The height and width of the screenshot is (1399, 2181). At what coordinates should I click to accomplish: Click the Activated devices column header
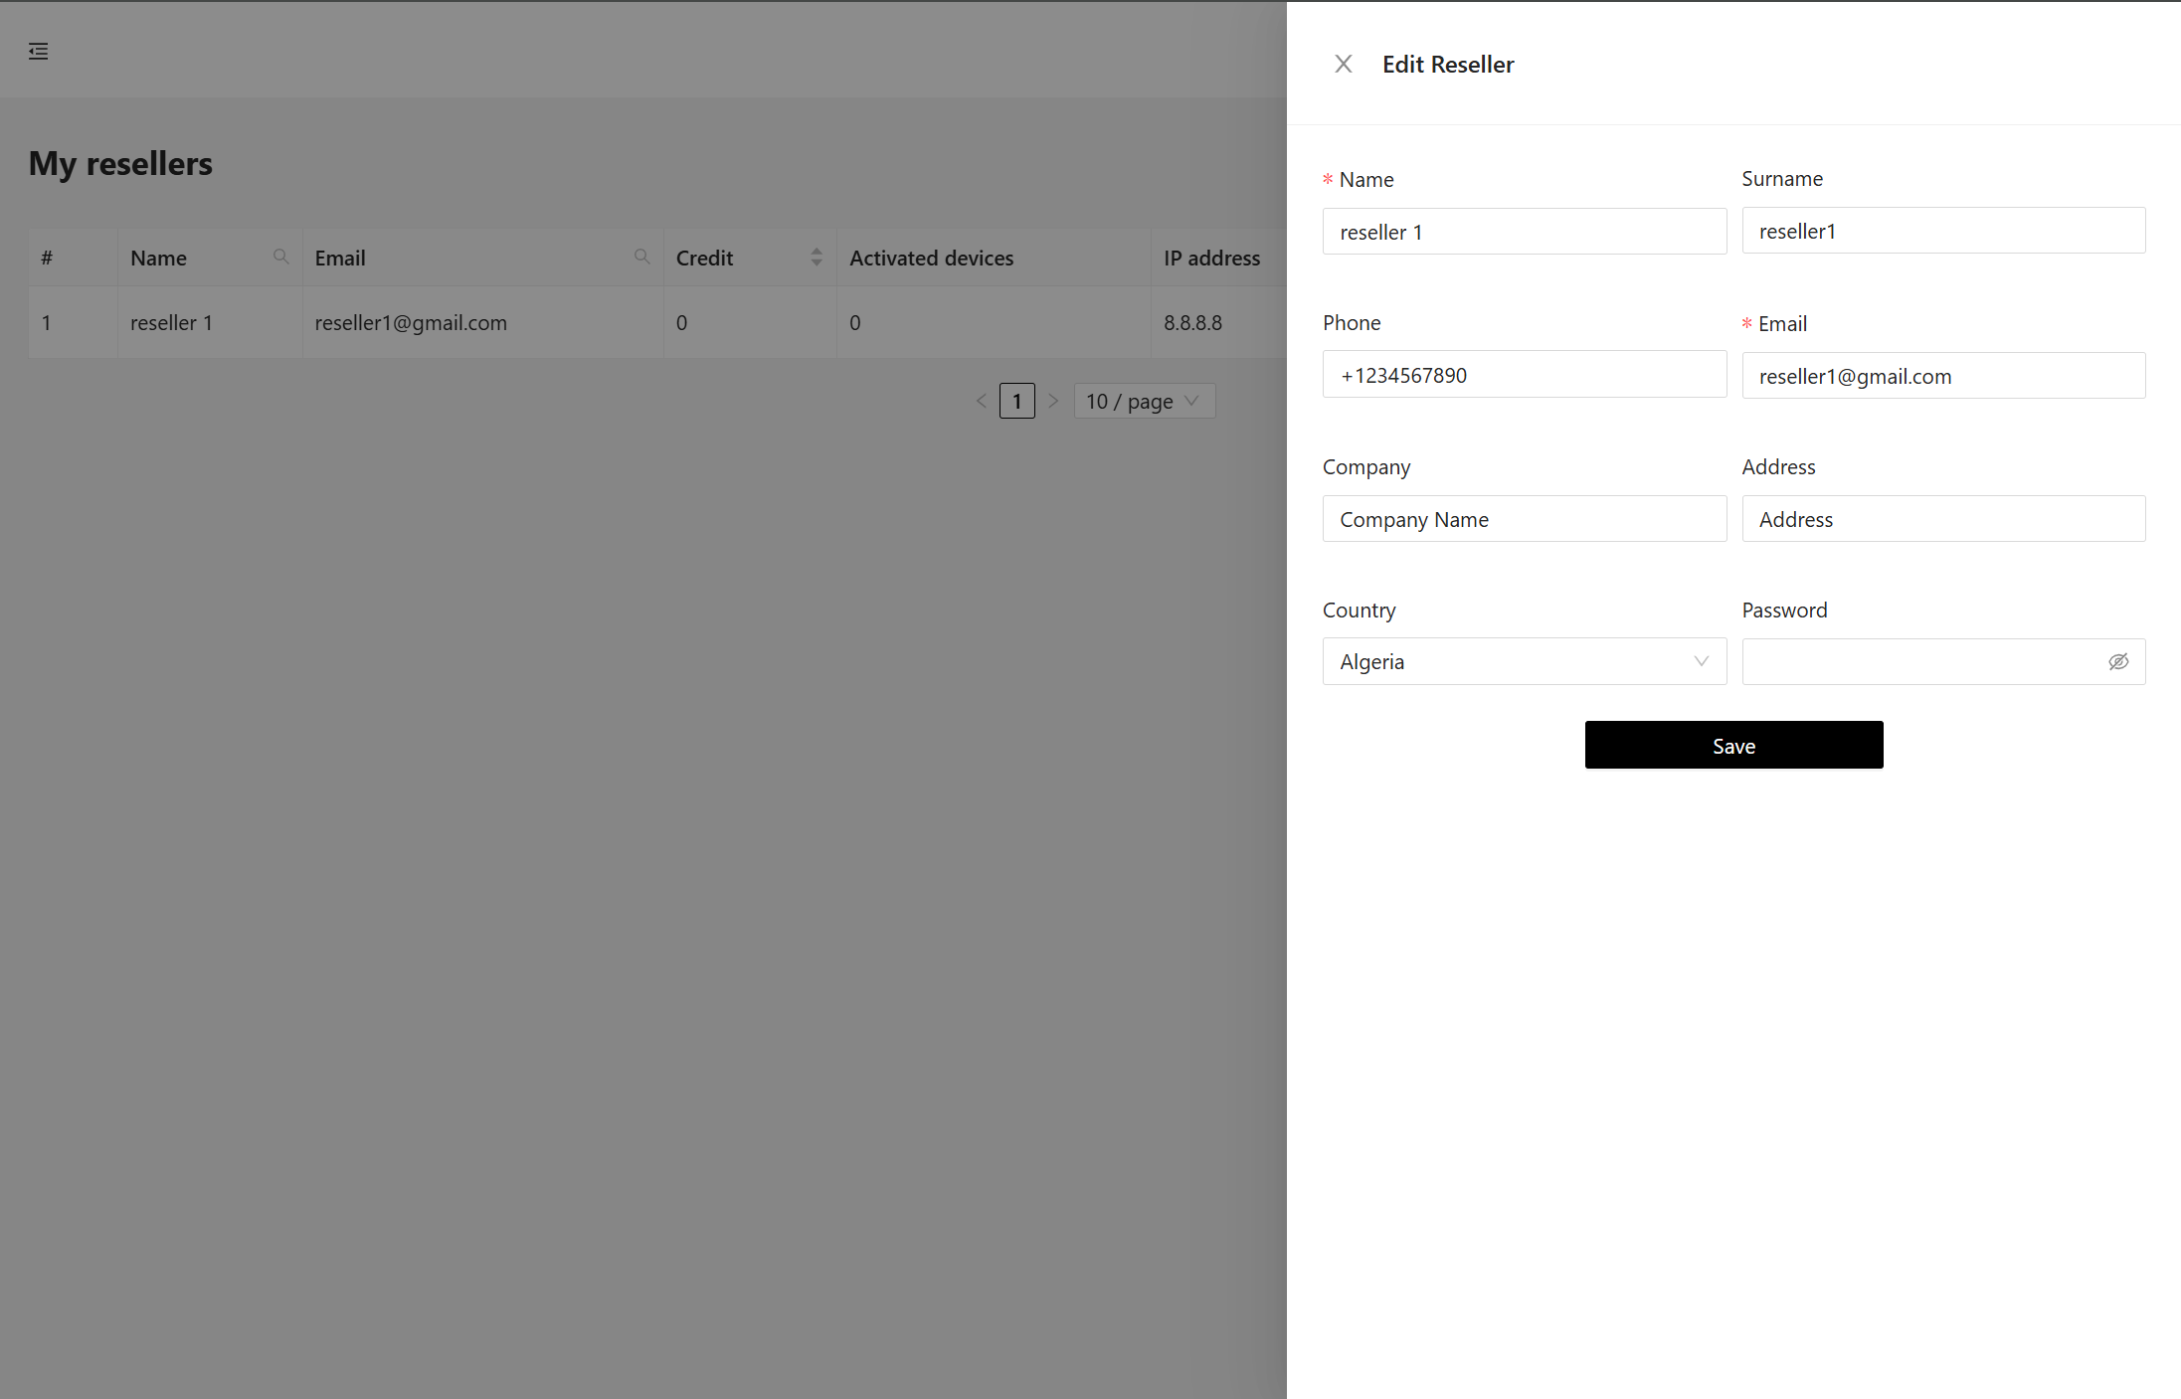(x=994, y=258)
